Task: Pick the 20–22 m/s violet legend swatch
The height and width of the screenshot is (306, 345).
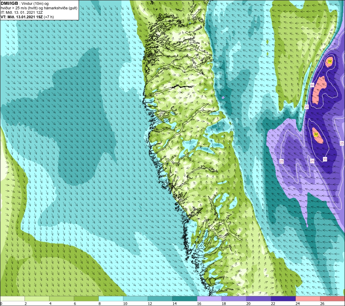Action: 259,298
